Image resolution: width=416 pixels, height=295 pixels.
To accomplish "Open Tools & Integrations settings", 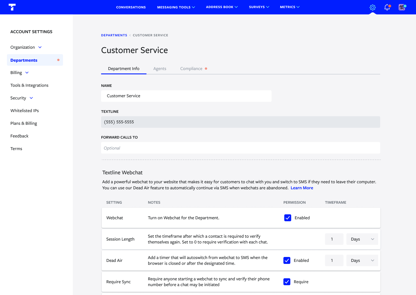I will point(29,85).
